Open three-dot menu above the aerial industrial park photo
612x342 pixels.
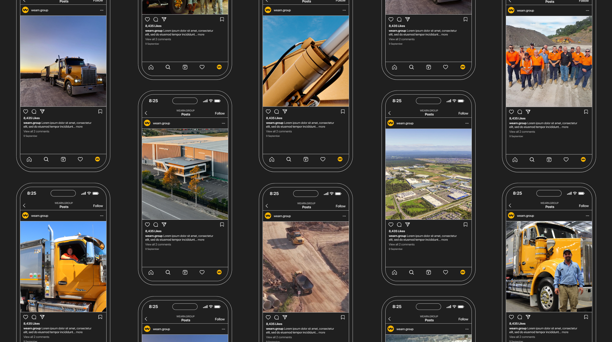click(x=467, y=123)
